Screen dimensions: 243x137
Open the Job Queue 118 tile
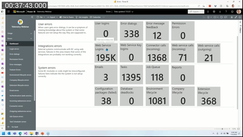pos(157,75)
